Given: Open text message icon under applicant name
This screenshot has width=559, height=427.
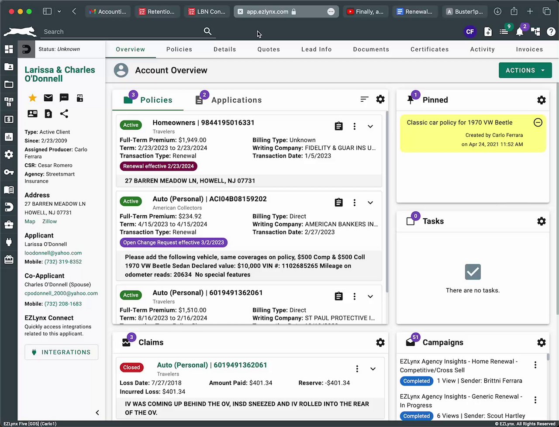Looking at the screenshot, I should pyautogui.click(x=64, y=98).
